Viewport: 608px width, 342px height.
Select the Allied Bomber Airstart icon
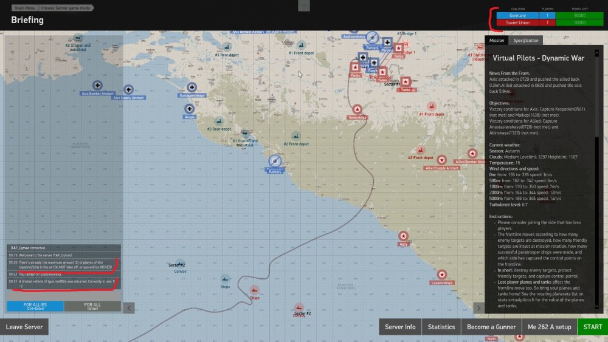[472, 153]
